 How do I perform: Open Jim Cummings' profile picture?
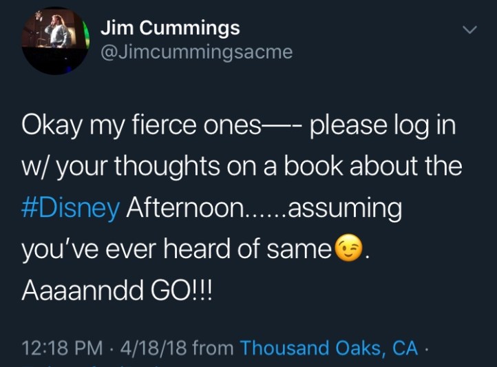coord(55,41)
